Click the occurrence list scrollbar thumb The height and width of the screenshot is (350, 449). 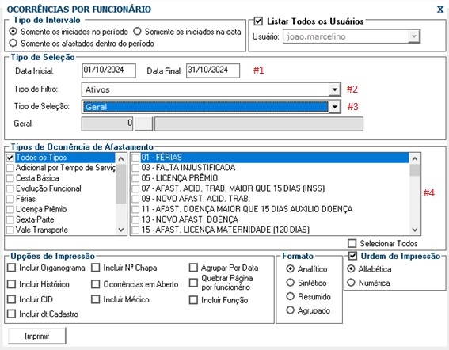[415, 170]
